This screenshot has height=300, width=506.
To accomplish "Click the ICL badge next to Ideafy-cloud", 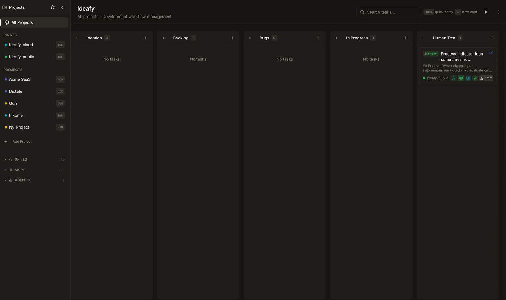I will click(60, 45).
